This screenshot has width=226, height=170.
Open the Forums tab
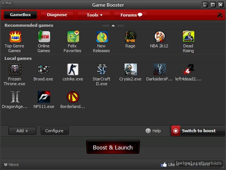[x=131, y=15]
